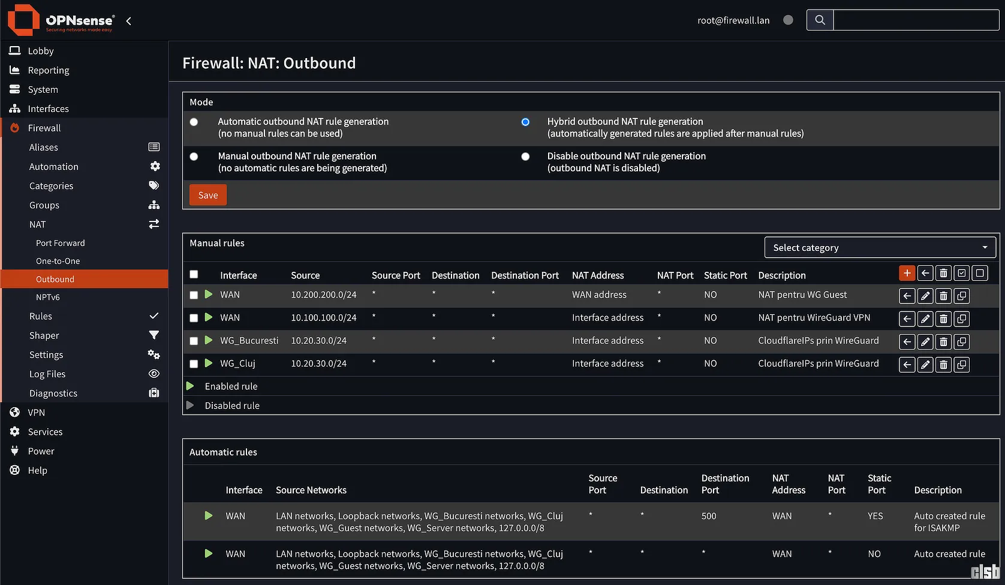Open the Select category dropdown
This screenshot has height=585, width=1005.
tap(880, 247)
